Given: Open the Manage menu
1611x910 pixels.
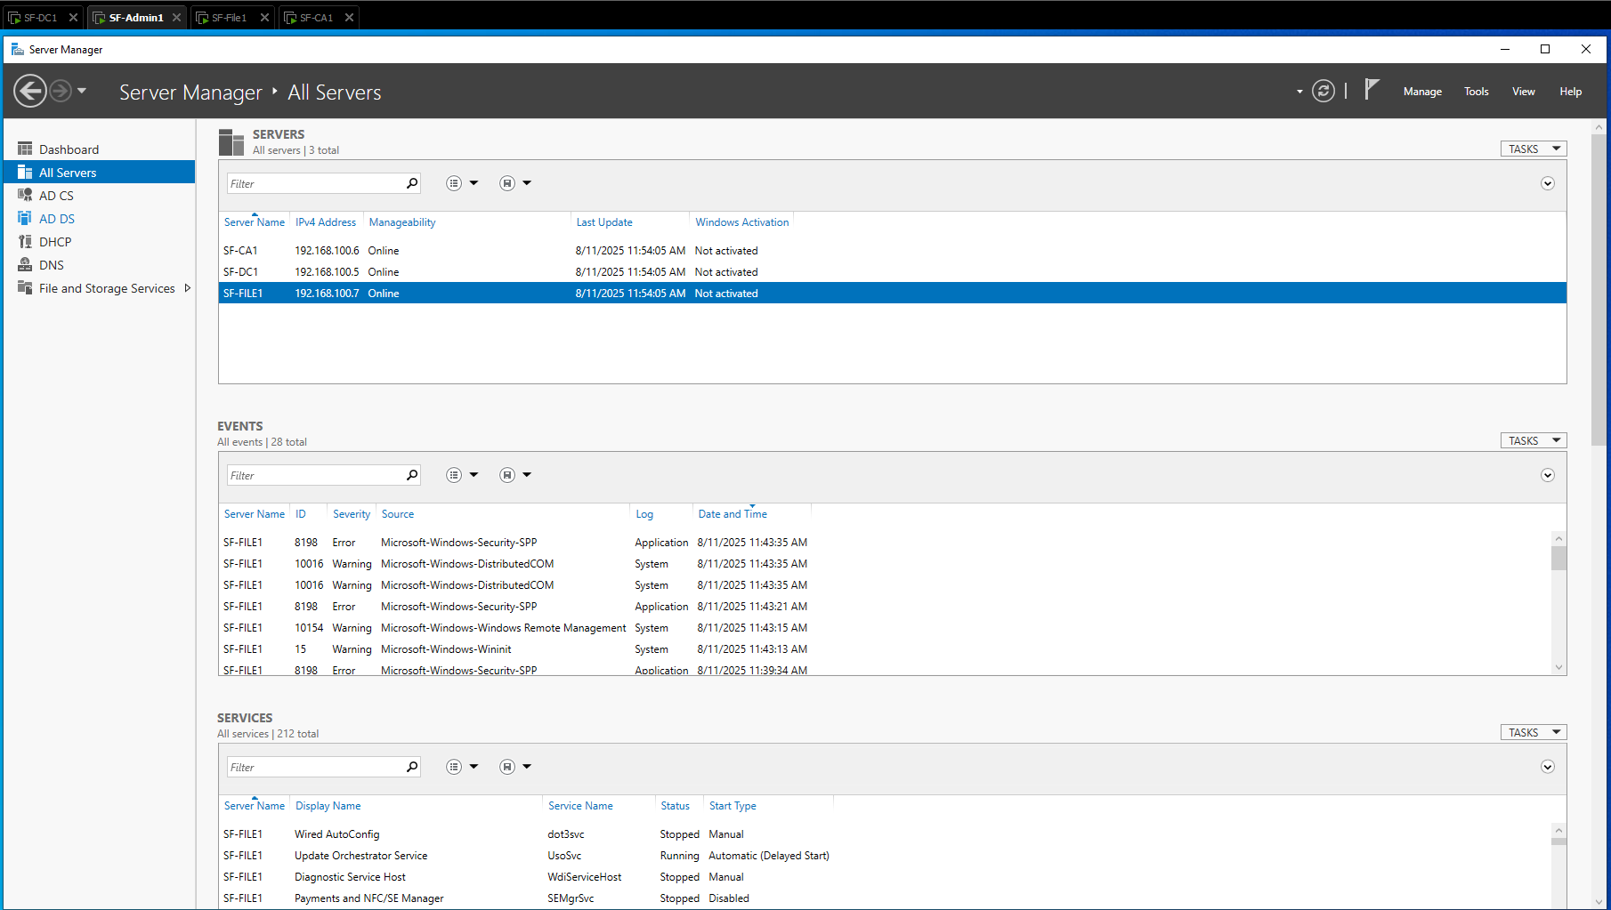Looking at the screenshot, I should (1421, 91).
